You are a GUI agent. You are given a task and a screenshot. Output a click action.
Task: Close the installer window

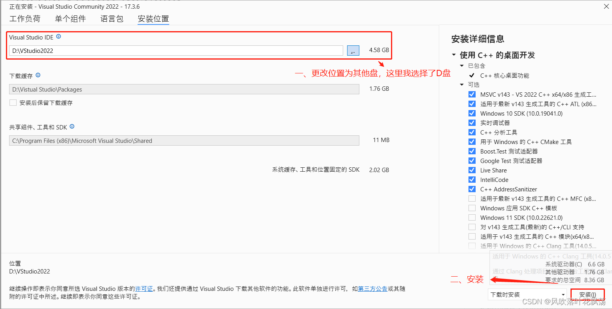[x=606, y=6]
